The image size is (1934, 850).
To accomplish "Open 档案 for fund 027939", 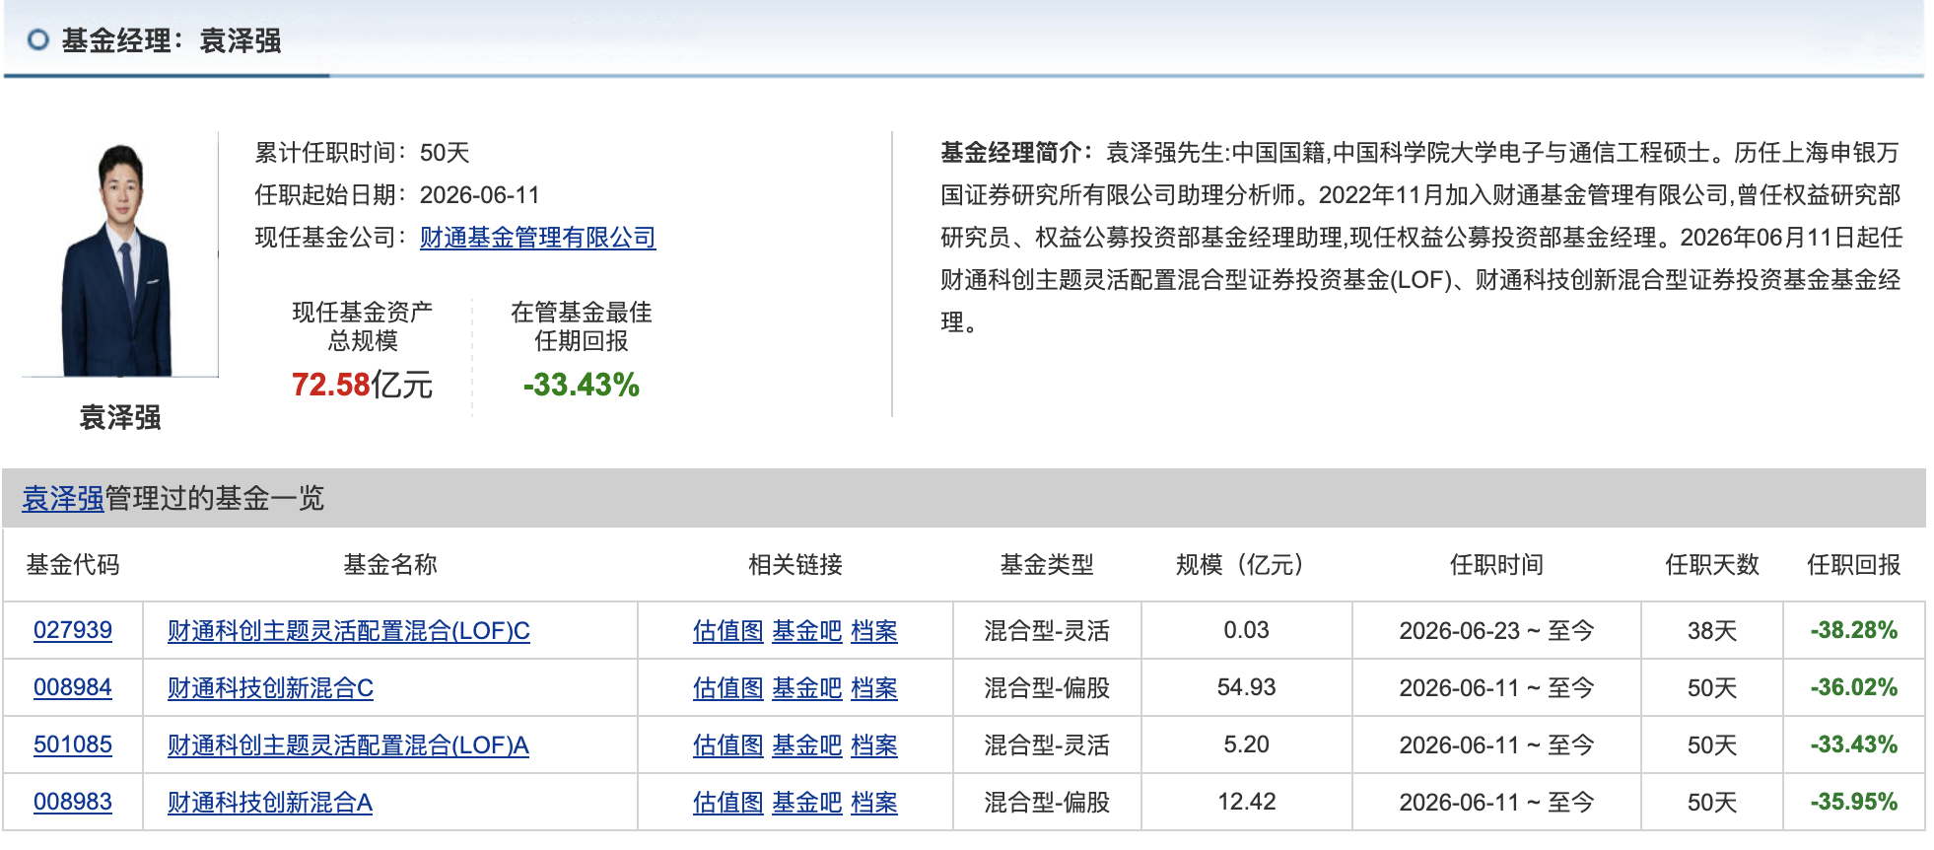I will pyautogui.click(x=874, y=631).
